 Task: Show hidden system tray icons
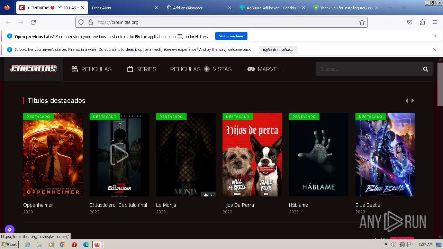coord(386,245)
